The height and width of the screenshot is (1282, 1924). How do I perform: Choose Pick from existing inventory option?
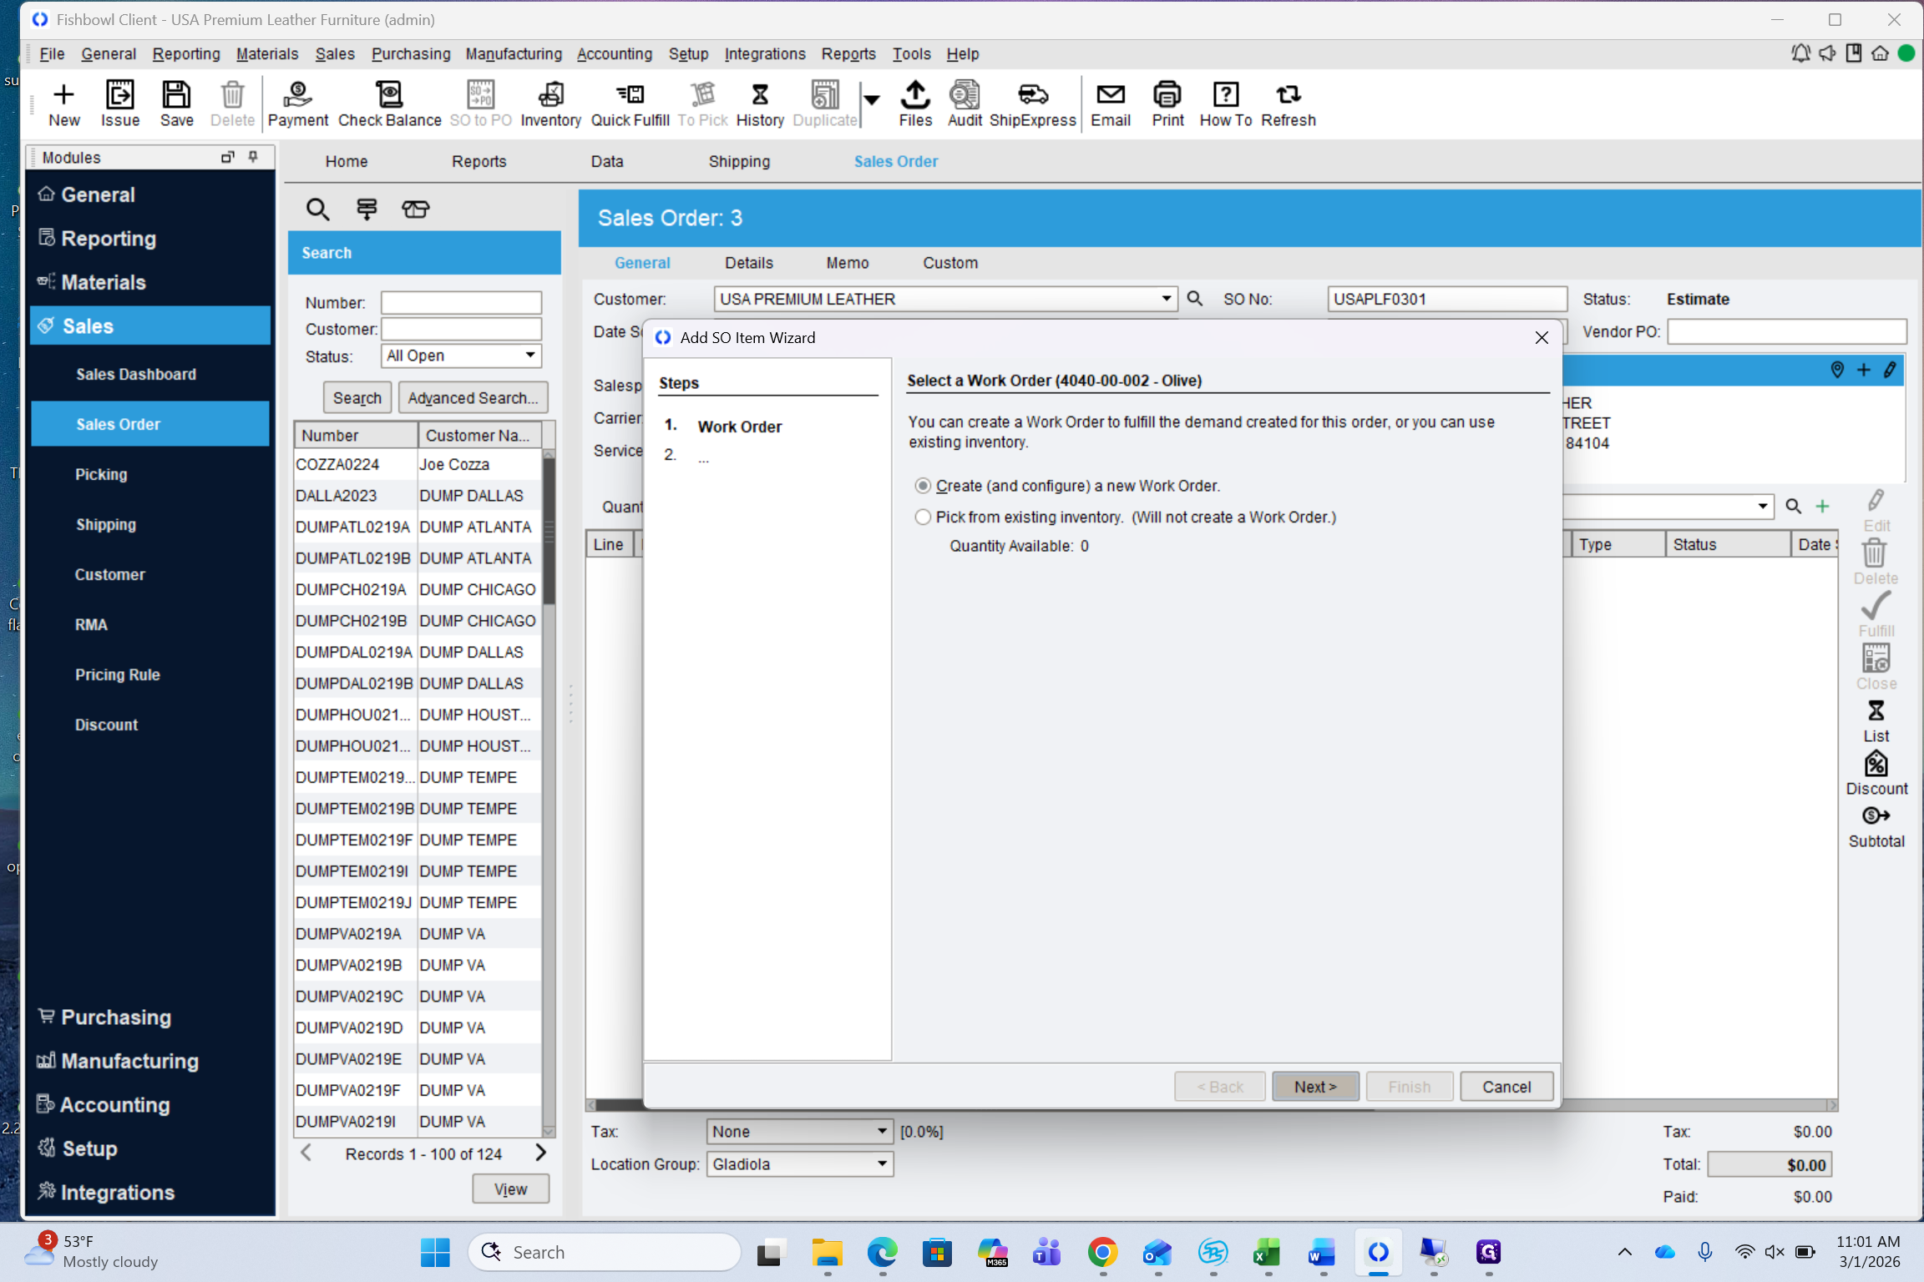coord(923,517)
